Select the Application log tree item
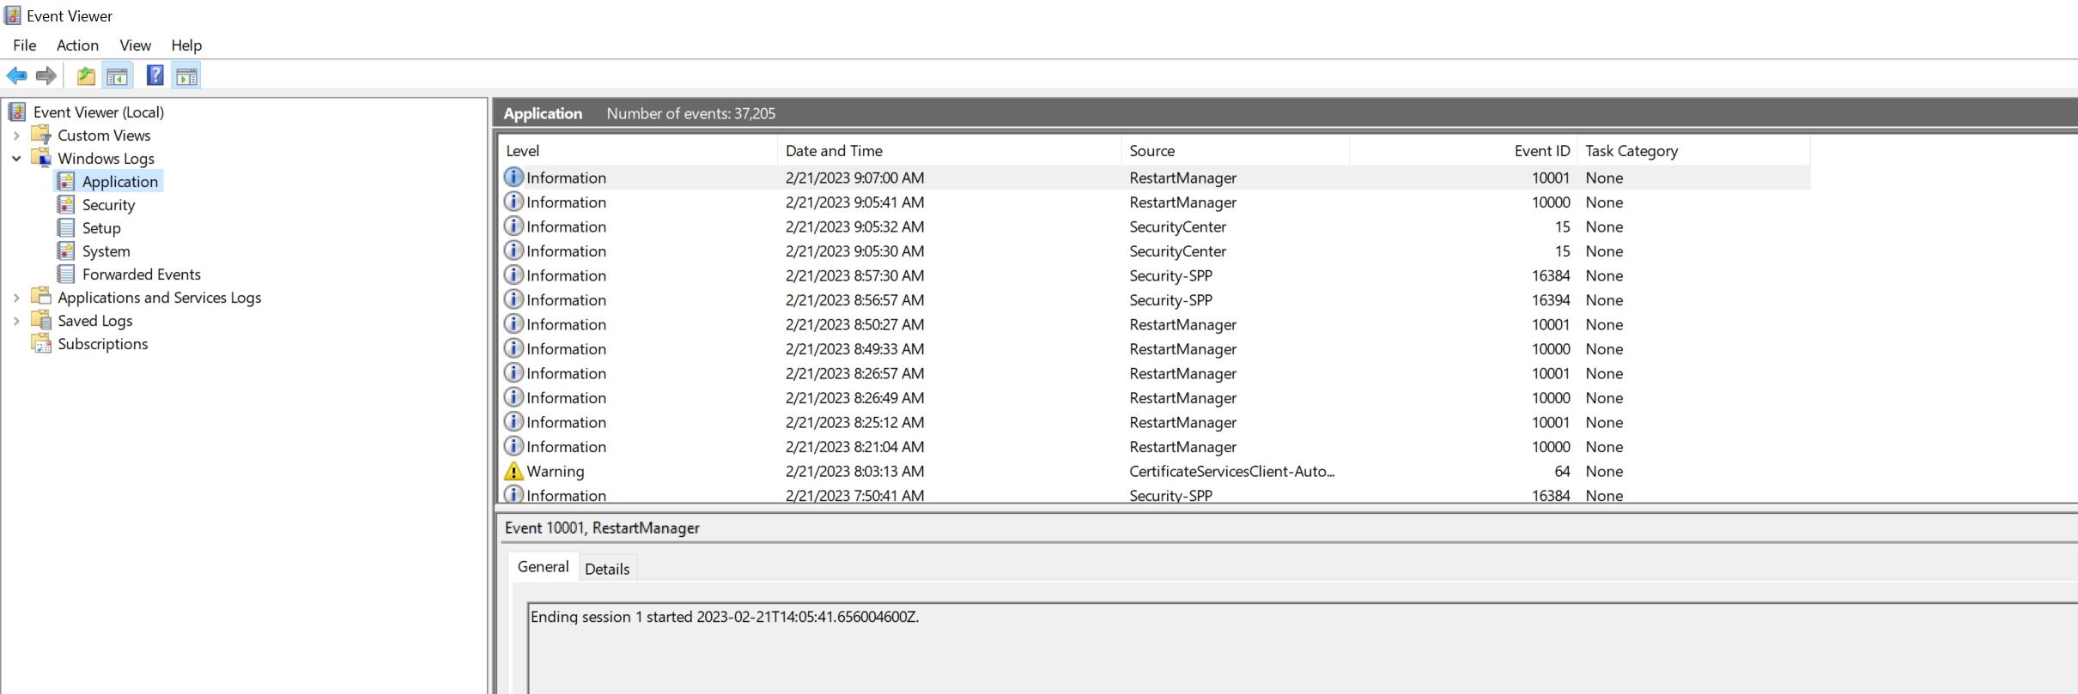 tap(119, 181)
